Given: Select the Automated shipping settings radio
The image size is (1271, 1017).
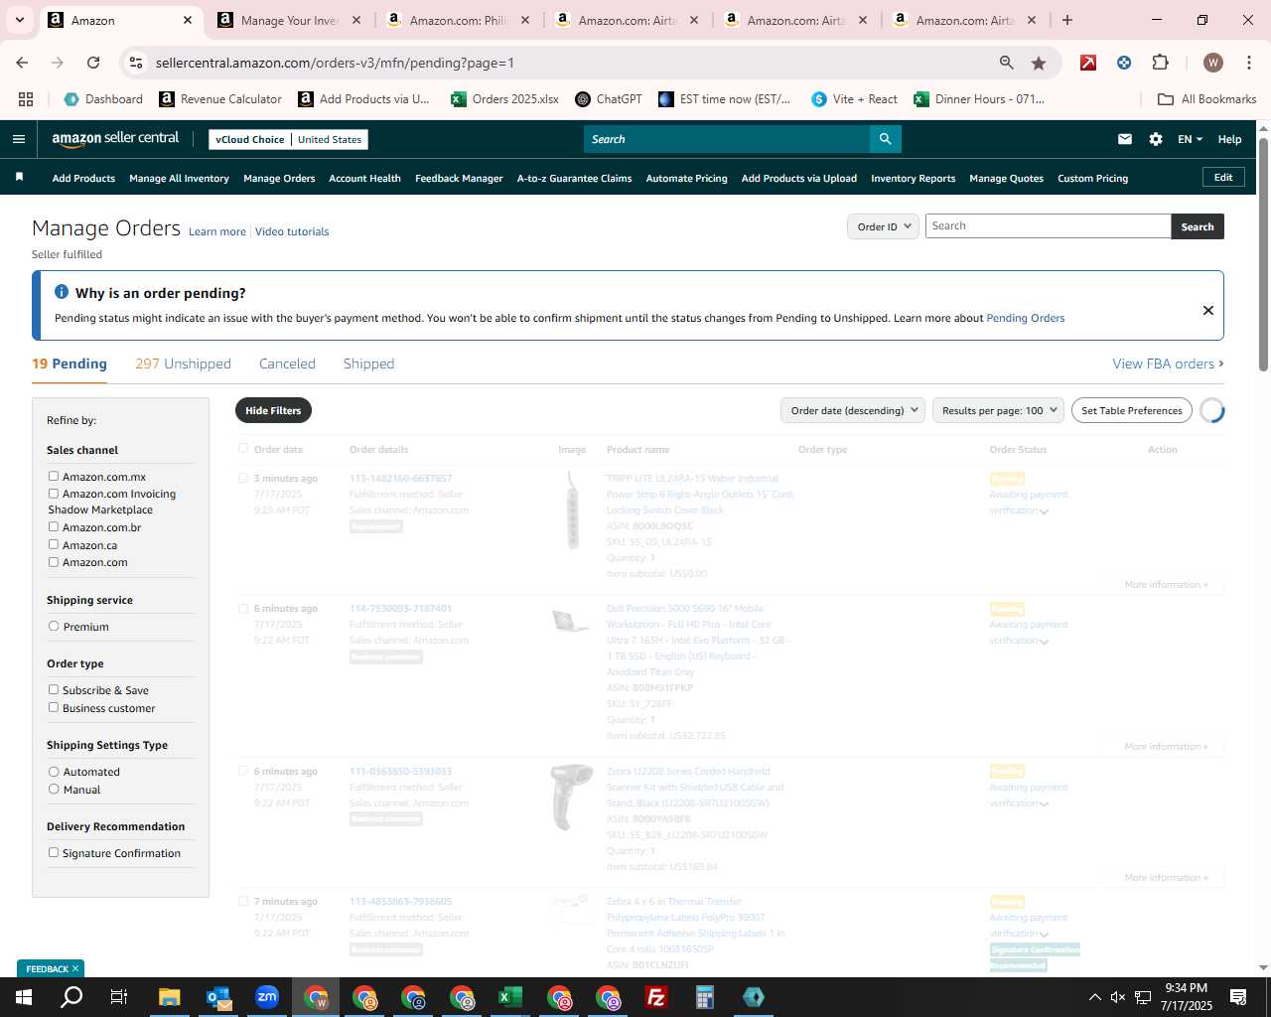Looking at the screenshot, I should tap(54, 772).
